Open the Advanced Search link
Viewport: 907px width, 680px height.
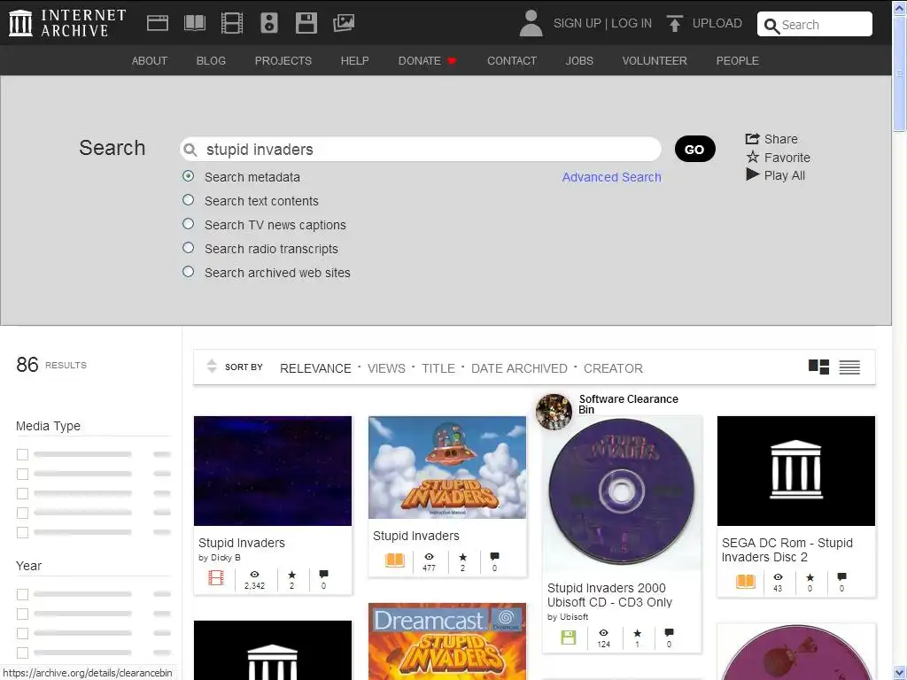[611, 177]
